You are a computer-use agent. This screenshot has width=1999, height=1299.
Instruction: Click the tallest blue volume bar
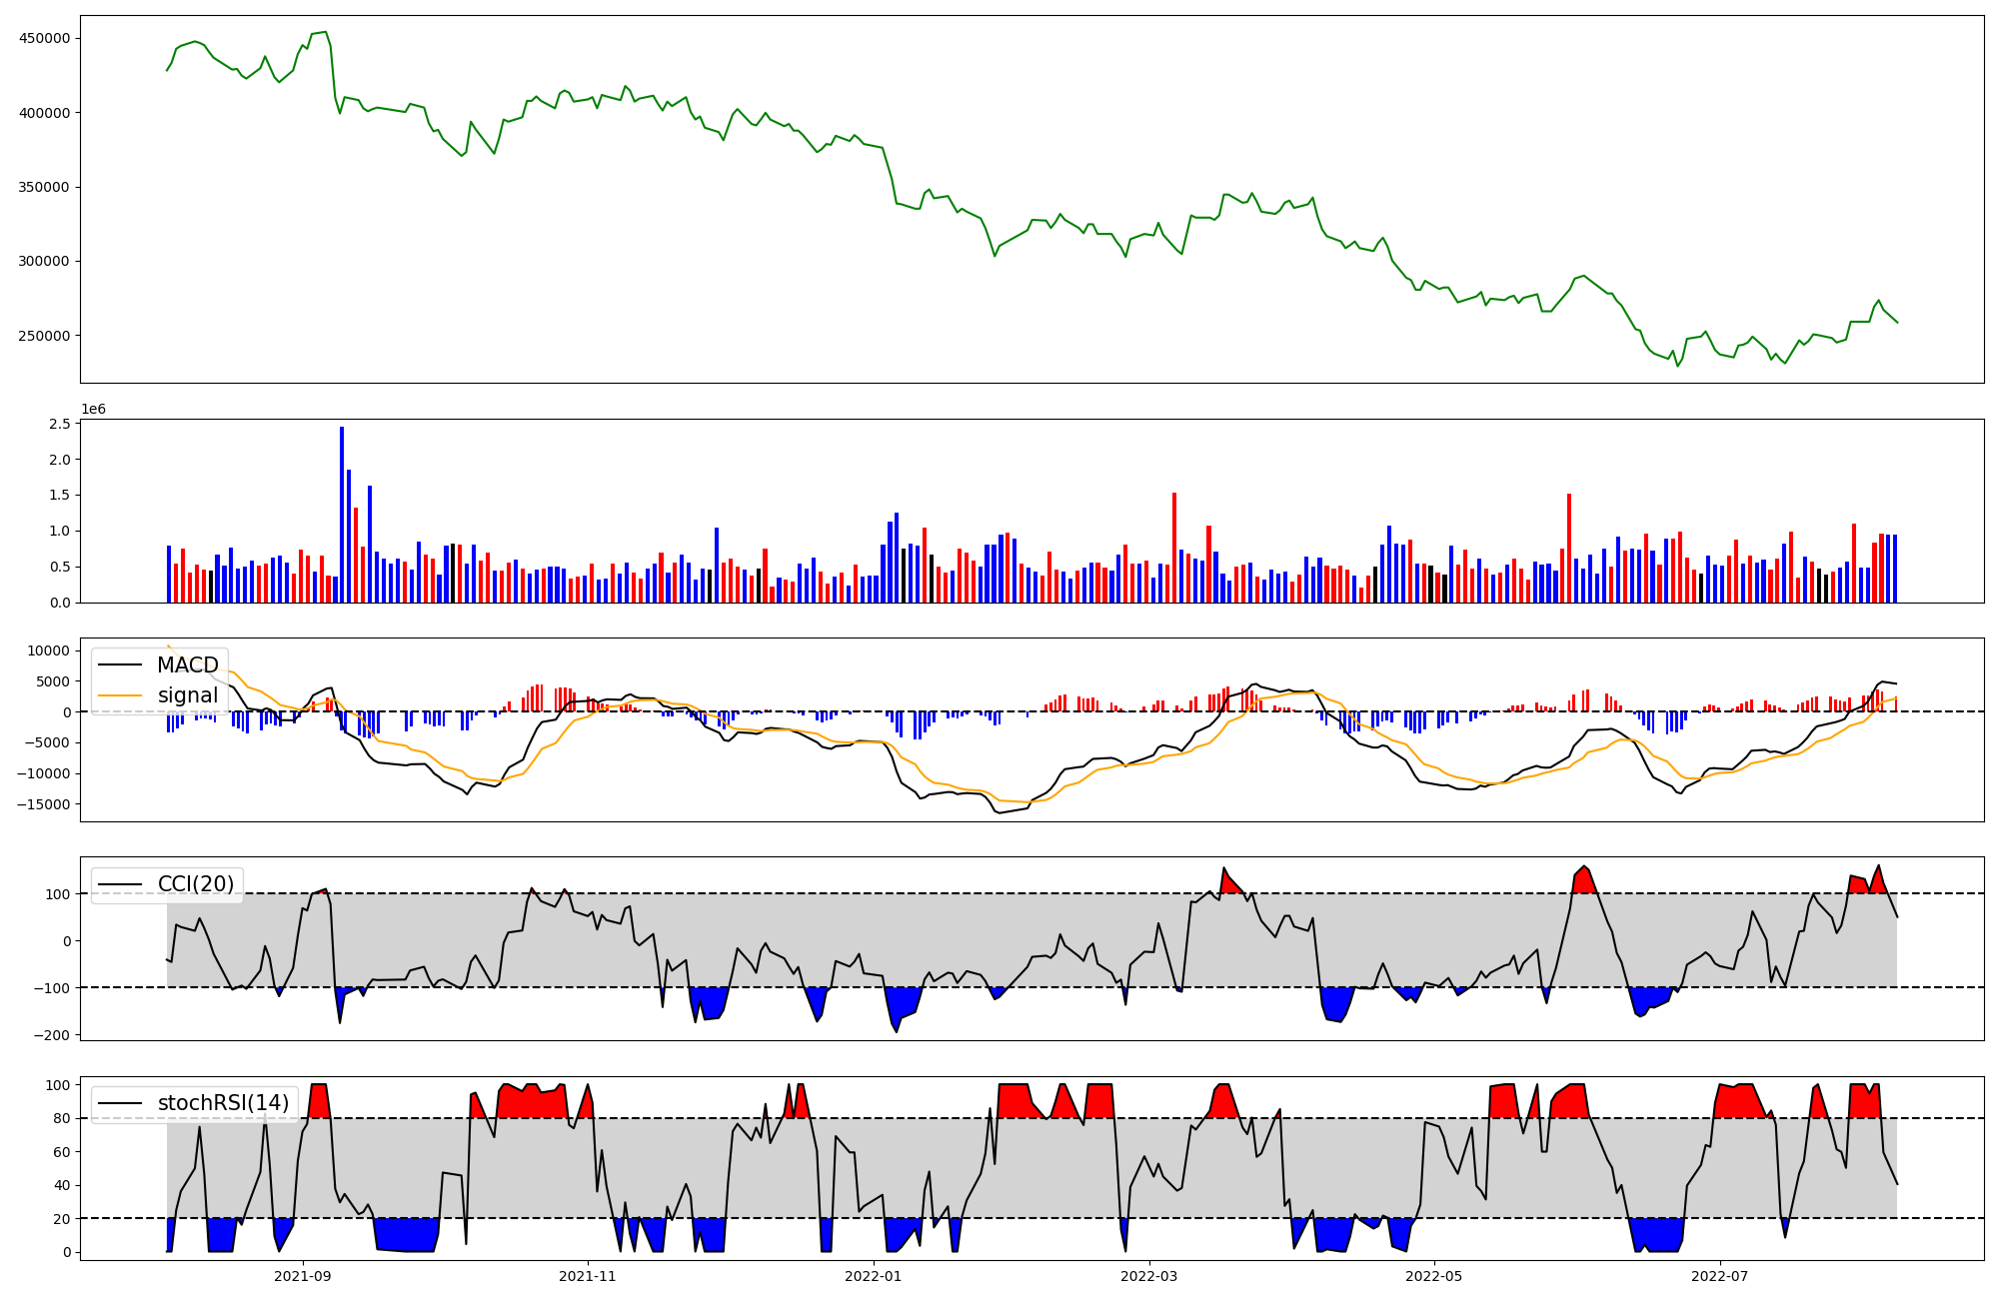point(342,515)
